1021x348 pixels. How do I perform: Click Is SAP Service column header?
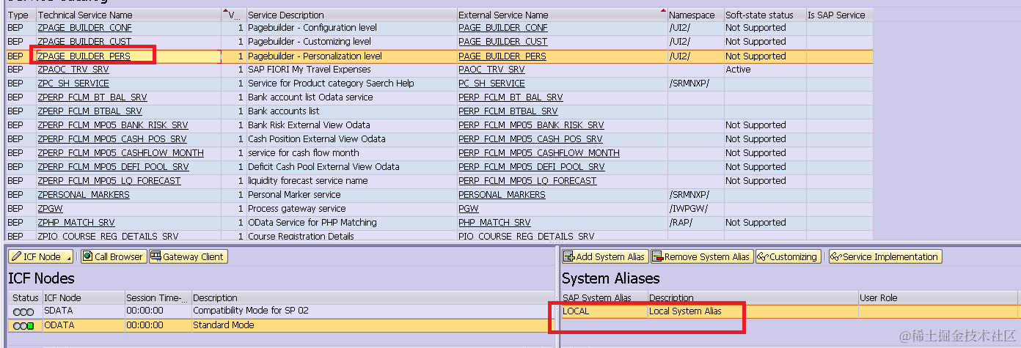(x=839, y=15)
